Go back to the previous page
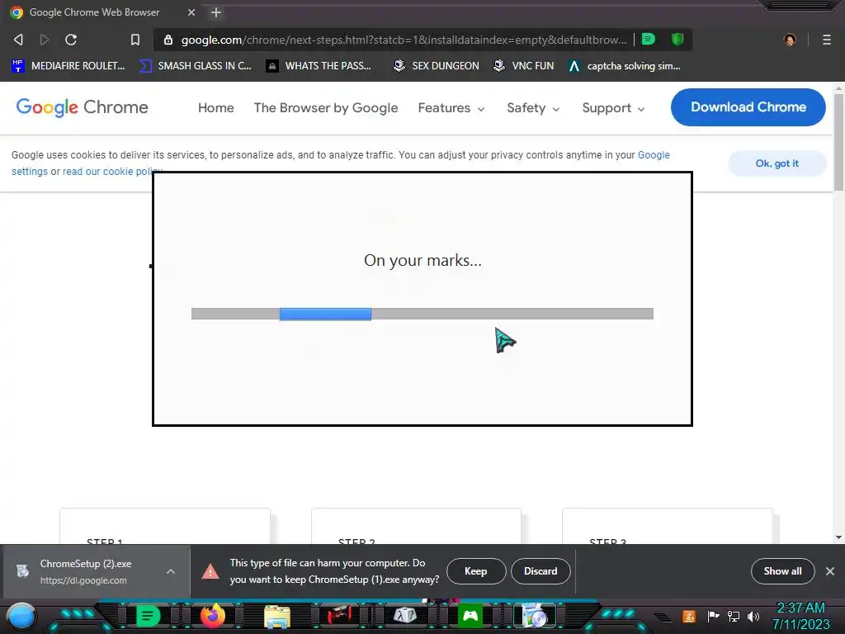Screen dimensions: 845x634 click(18, 40)
